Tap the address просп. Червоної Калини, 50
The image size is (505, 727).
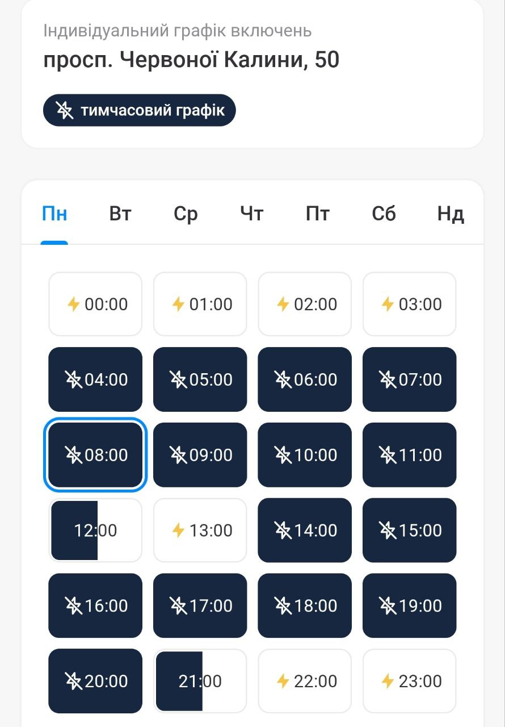[x=191, y=60]
